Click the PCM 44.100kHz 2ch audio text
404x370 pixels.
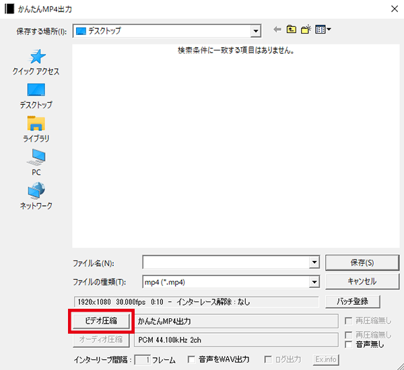(170, 340)
